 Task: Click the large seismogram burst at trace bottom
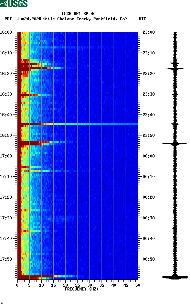click(175, 277)
